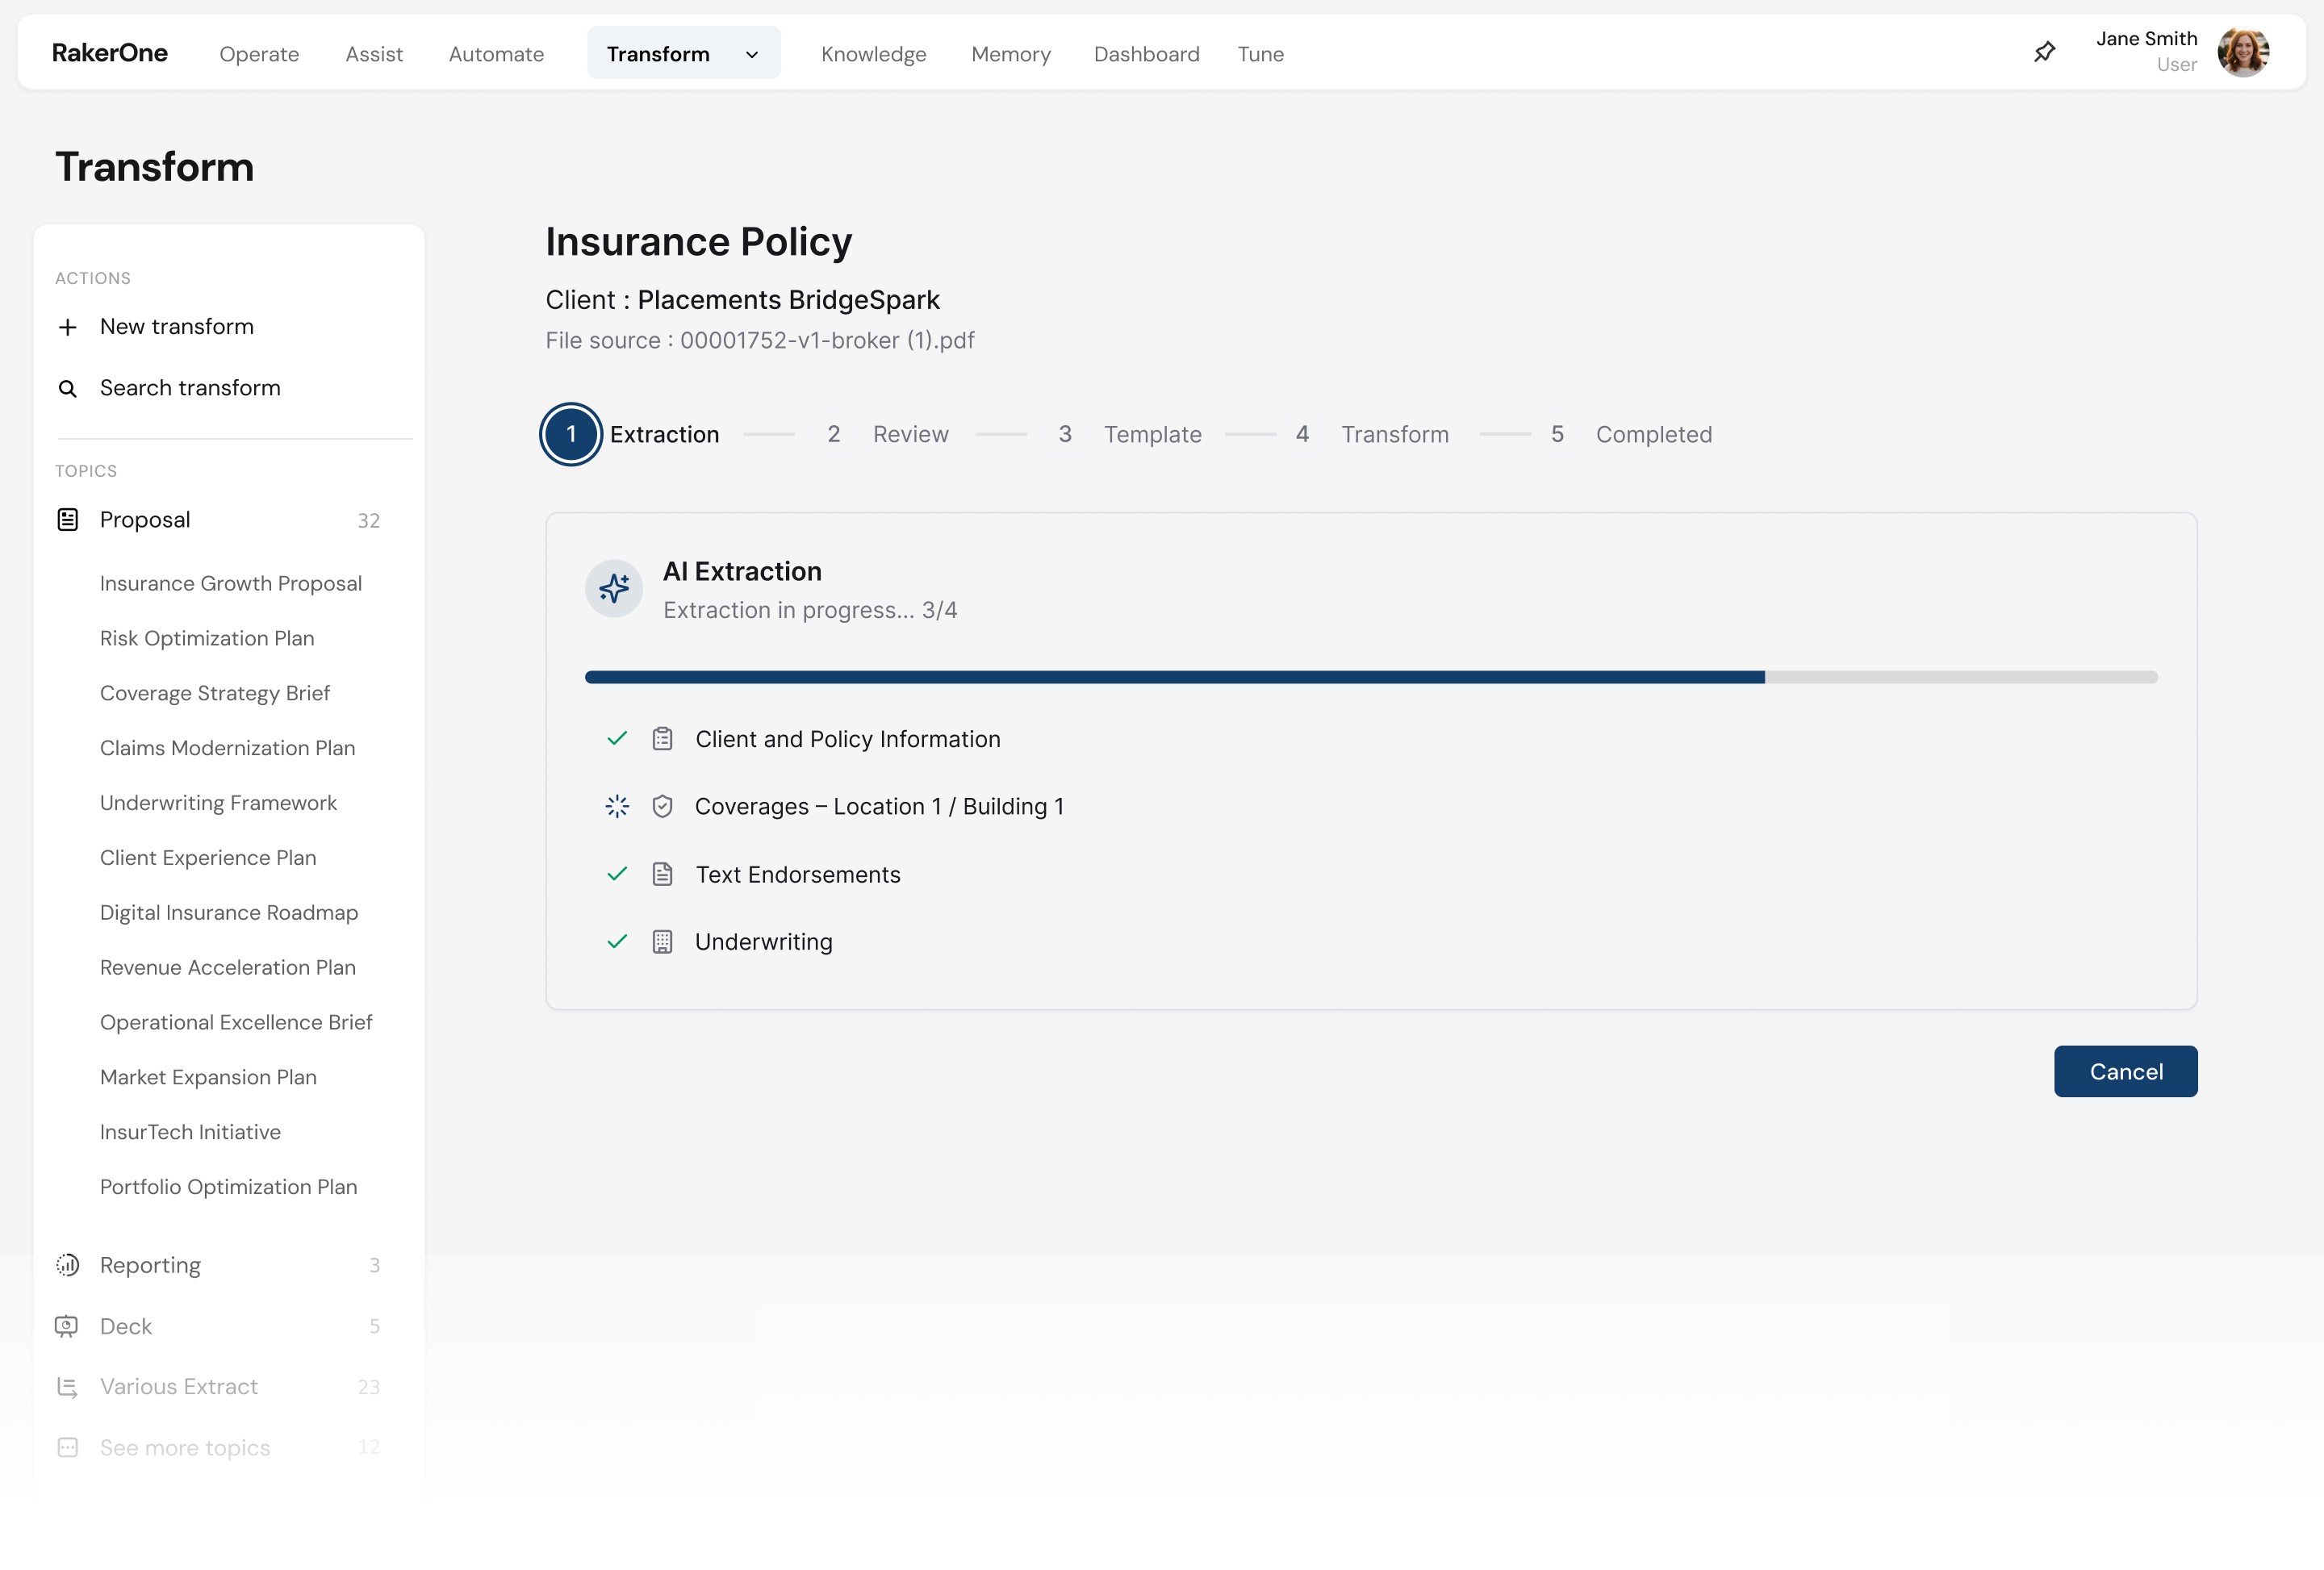Click the spinner beside Coverages – Location 1
The height and width of the screenshot is (1570, 2324).
tap(616, 806)
